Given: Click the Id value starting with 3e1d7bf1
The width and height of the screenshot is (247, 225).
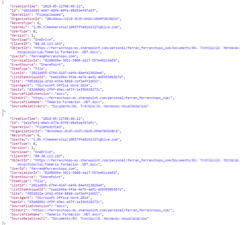Looking at the screenshot, I should (59, 123).
